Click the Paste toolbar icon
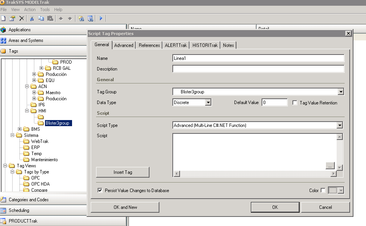366x226 pixels. coord(50,18)
